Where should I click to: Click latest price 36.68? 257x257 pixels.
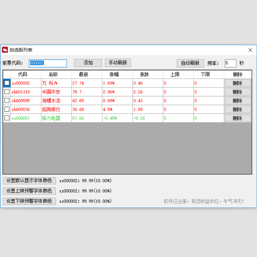pos(87,109)
